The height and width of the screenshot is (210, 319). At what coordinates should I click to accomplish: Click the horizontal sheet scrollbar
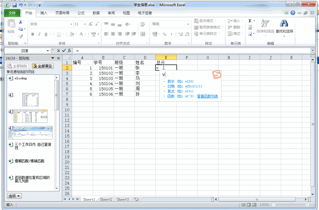point(257,200)
